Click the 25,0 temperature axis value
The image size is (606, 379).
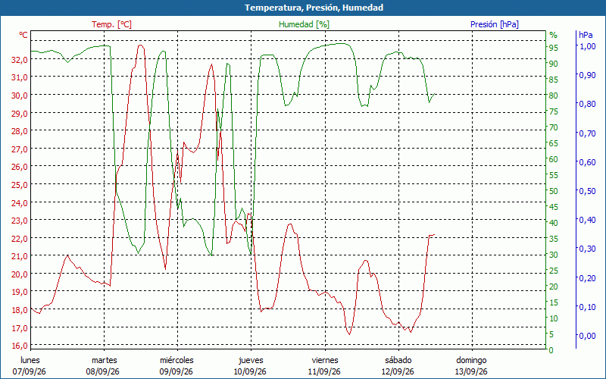coord(20,185)
